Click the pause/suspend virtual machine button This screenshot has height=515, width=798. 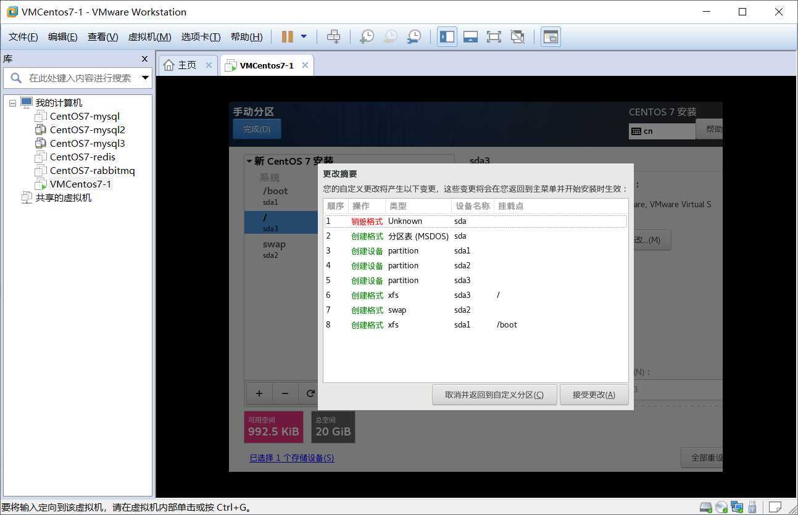click(287, 37)
